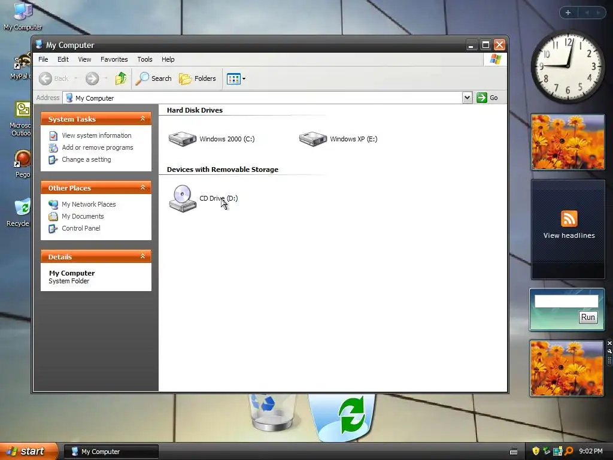Image resolution: width=613 pixels, height=460 pixels.
Task: Open Search in the toolbar
Action: point(154,78)
